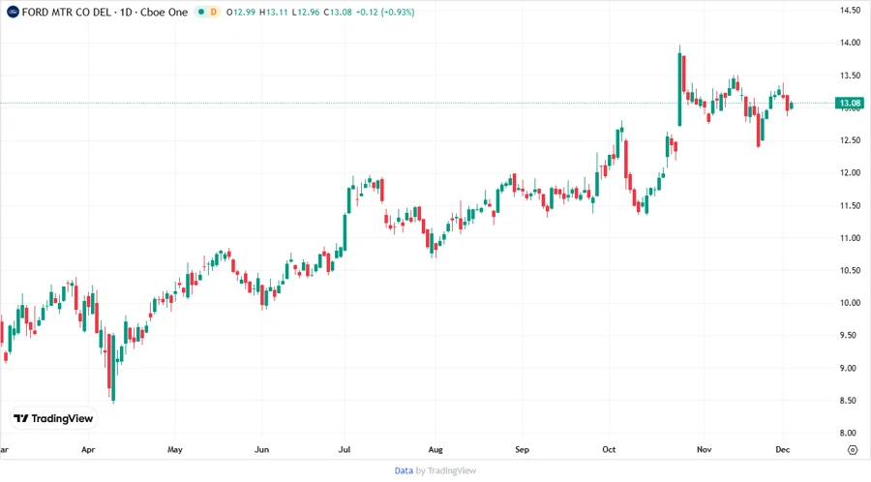Screen dimensions: 871x482
Task: Select the 13.08 current price label
Action: coord(850,103)
